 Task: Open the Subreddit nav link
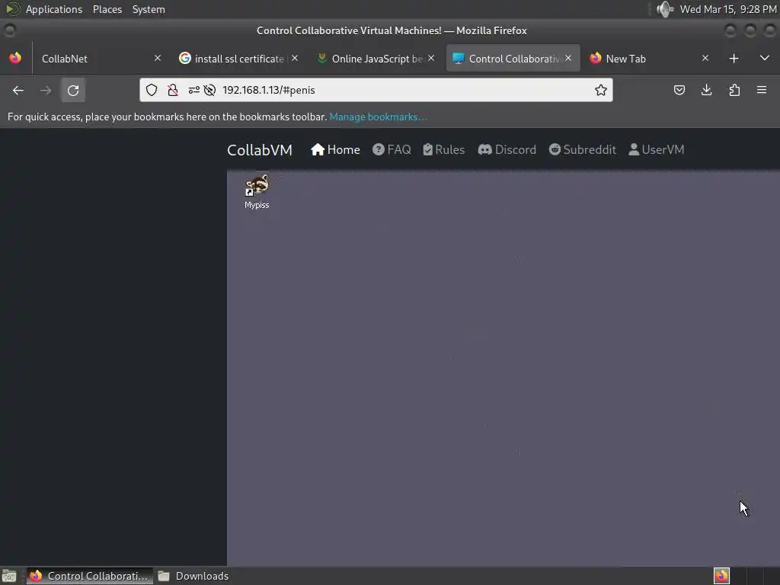pyautogui.click(x=582, y=150)
